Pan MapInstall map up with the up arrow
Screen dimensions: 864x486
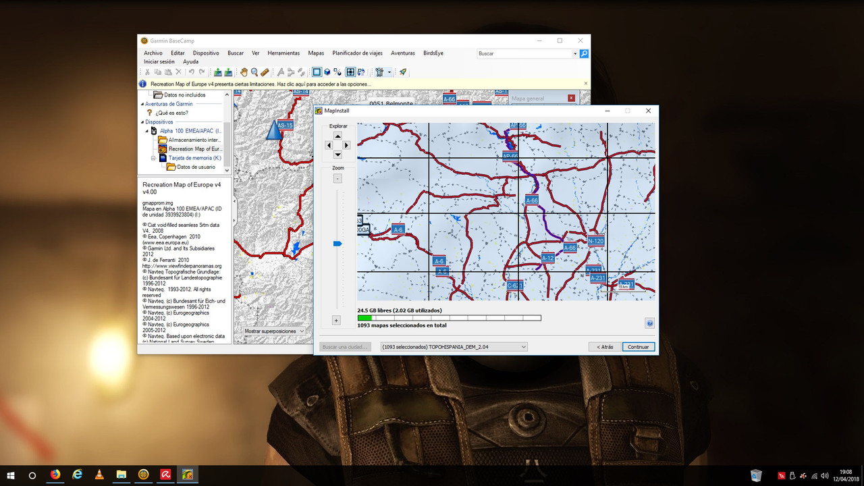[338, 136]
